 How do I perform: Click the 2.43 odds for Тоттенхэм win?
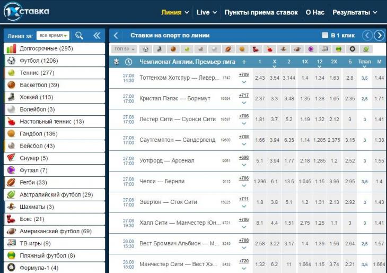coord(260,78)
